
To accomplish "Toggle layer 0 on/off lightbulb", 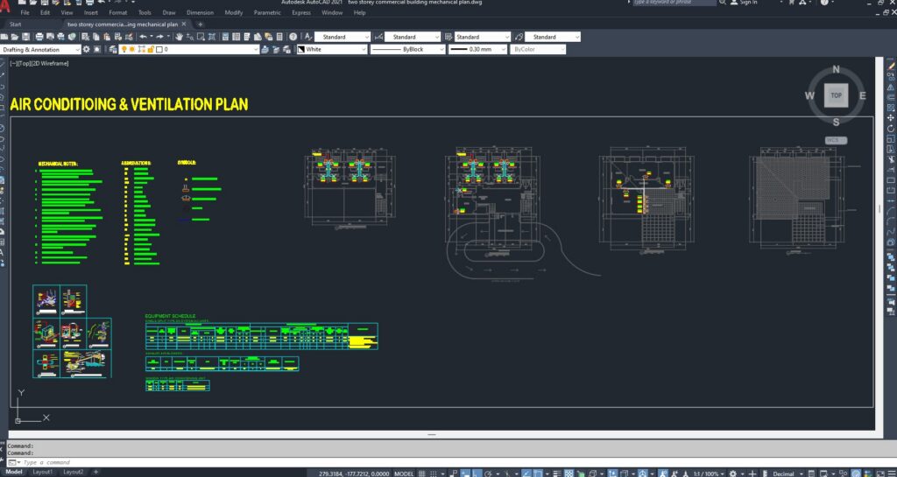I will [x=124, y=49].
